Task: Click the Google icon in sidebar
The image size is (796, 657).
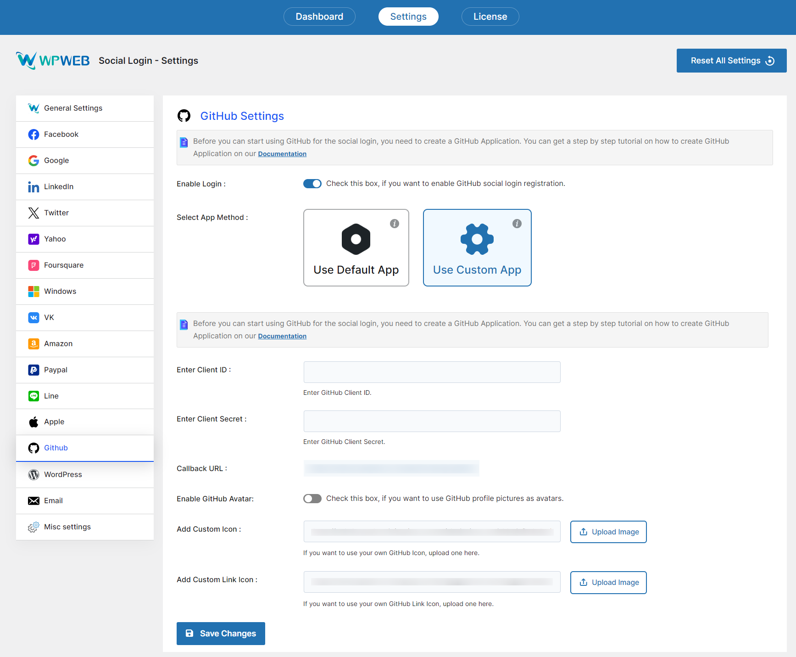Action: click(33, 160)
